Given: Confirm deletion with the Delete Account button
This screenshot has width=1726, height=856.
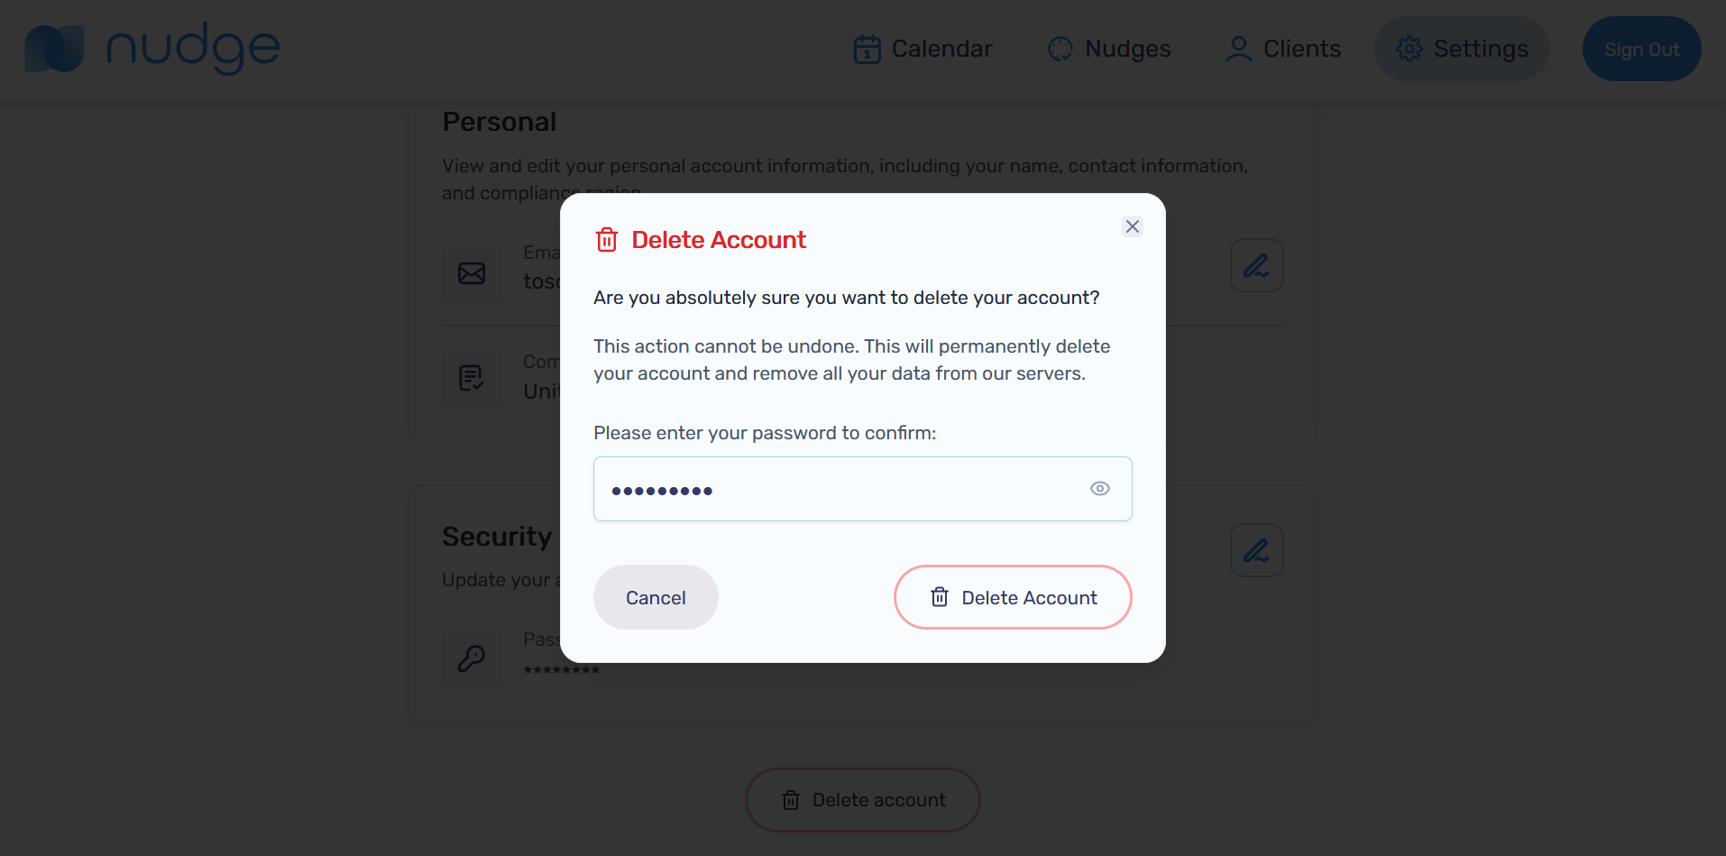Looking at the screenshot, I should coord(1012,597).
